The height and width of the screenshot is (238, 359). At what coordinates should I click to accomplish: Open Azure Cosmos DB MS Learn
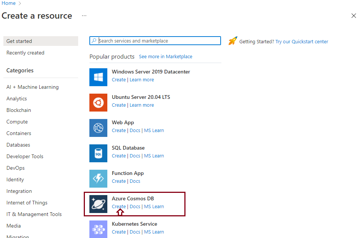(x=154, y=207)
